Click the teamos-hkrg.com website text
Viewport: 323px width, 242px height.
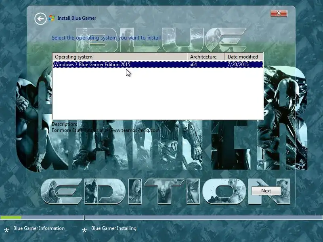tap(134, 130)
